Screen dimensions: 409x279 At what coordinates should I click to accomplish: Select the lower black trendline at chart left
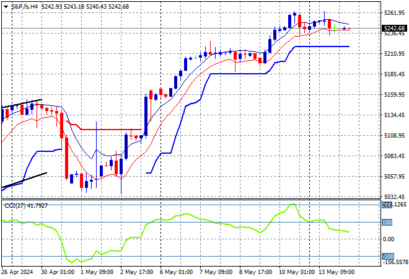point(24,180)
